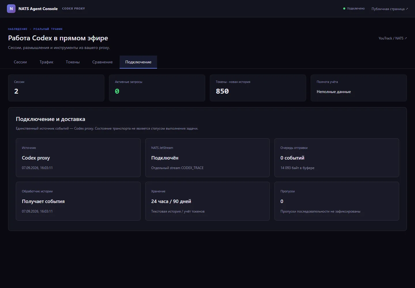Viewport: 415px width, 288px height.
Task: Select the Токены tab
Action: click(73, 62)
